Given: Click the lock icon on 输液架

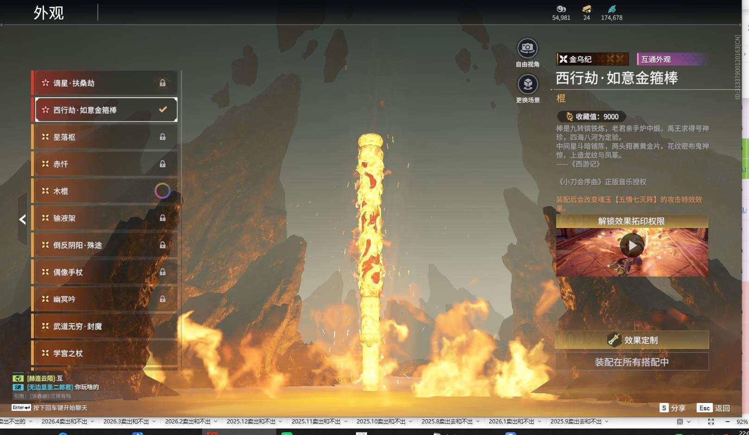Looking at the screenshot, I should point(163,218).
